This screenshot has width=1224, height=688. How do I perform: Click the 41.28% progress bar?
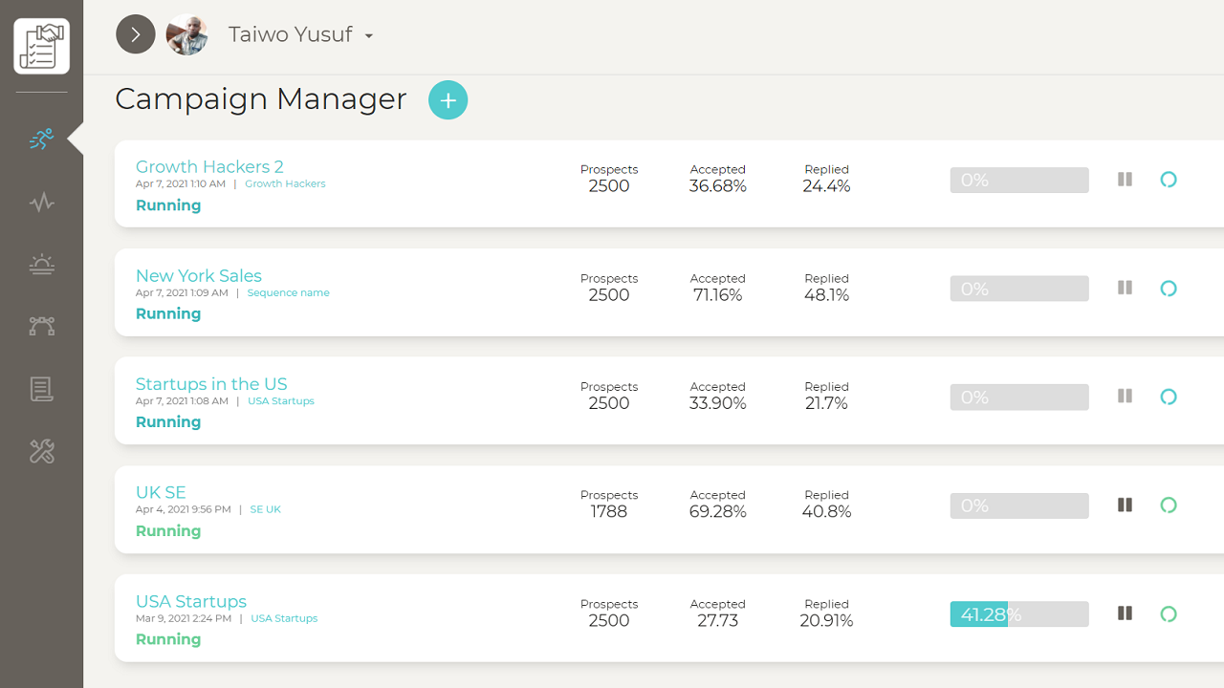(1018, 614)
